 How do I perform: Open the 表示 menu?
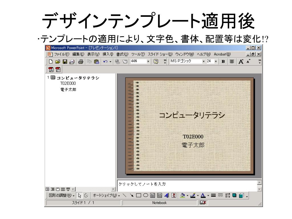[x=93, y=54]
